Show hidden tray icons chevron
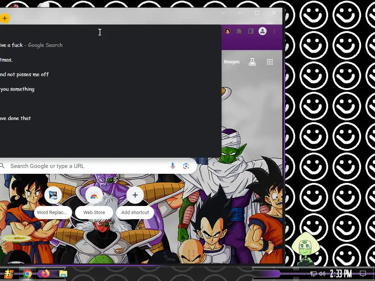The image size is (375, 281). 304,274
